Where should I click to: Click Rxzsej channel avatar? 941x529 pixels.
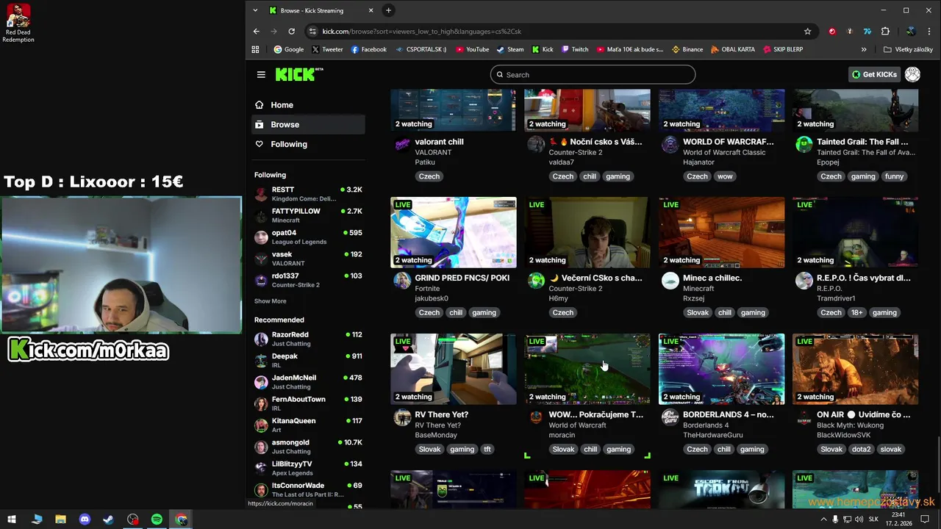[x=670, y=281]
